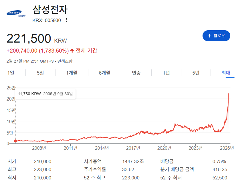Click the Samsung logo icon

point(16,13)
